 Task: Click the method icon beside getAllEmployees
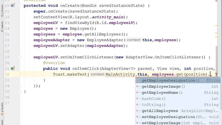[137, 111]
